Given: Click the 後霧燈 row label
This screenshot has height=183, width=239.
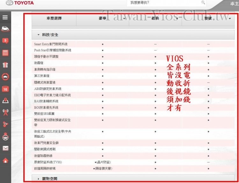Looking at the screenshot, I should 39,63.
